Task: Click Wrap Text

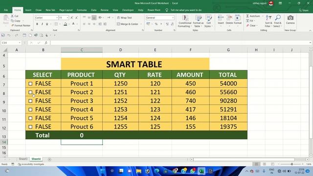Action: pos(124,18)
